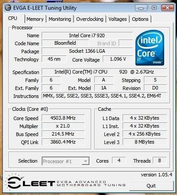Select the CPU tab
Viewport: 177px width, 195px height.
(x=13, y=19)
